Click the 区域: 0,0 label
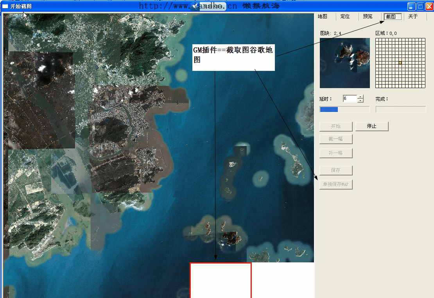434x298 pixels. pos(386,33)
